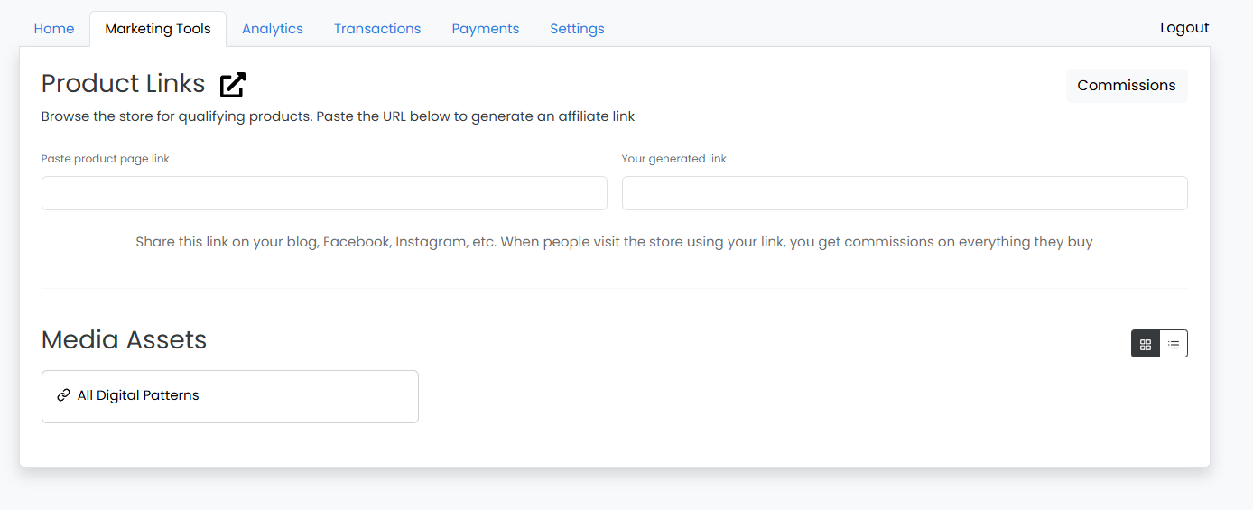Viewport: 1253px width, 510px height.
Task: Click the 'Paste product page link' label
Action: coord(106,159)
